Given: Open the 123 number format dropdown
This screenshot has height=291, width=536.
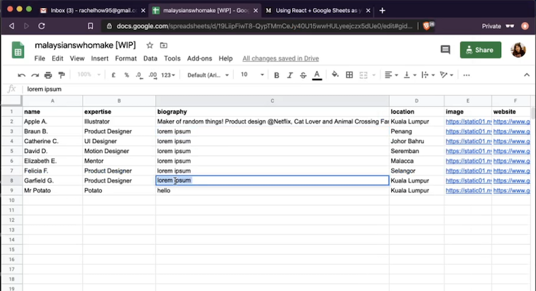Looking at the screenshot, I should click(168, 75).
